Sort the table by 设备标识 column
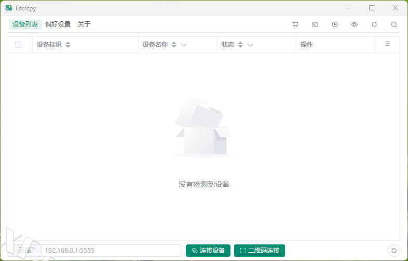This screenshot has width=408, height=261. 68,45
